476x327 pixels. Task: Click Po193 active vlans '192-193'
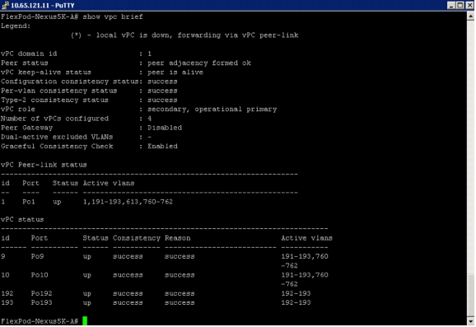click(x=296, y=303)
